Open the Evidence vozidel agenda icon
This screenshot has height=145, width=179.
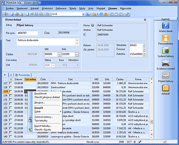[165, 63]
